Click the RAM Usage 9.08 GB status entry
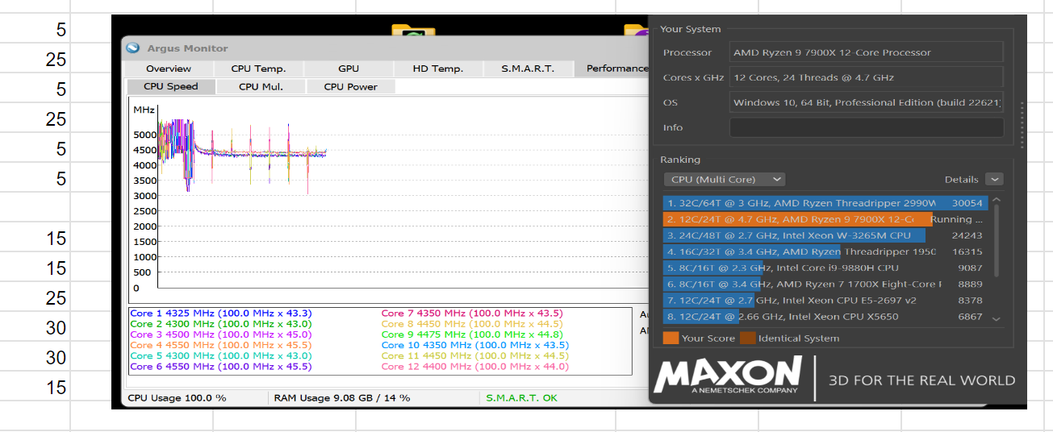The height and width of the screenshot is (432, 1053). point(342,397)
